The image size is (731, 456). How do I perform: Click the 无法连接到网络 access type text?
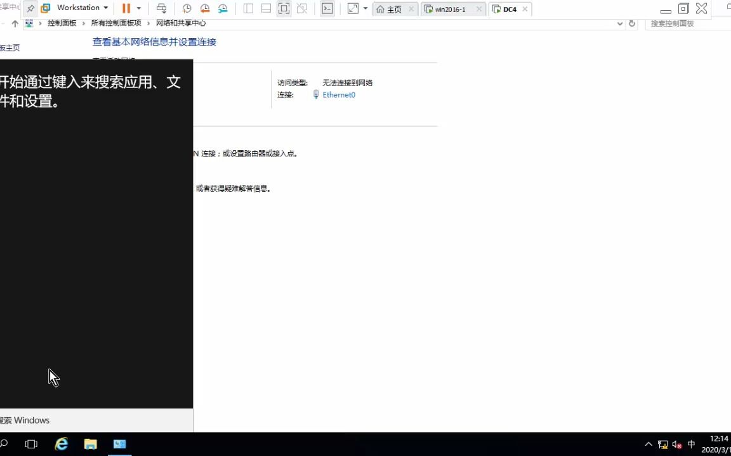(347, 83)
